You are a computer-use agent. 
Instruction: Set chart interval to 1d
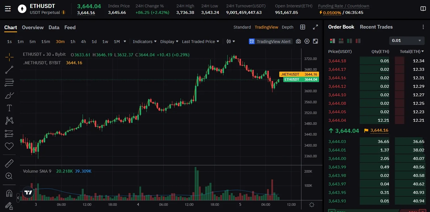(x=94, y=42)
